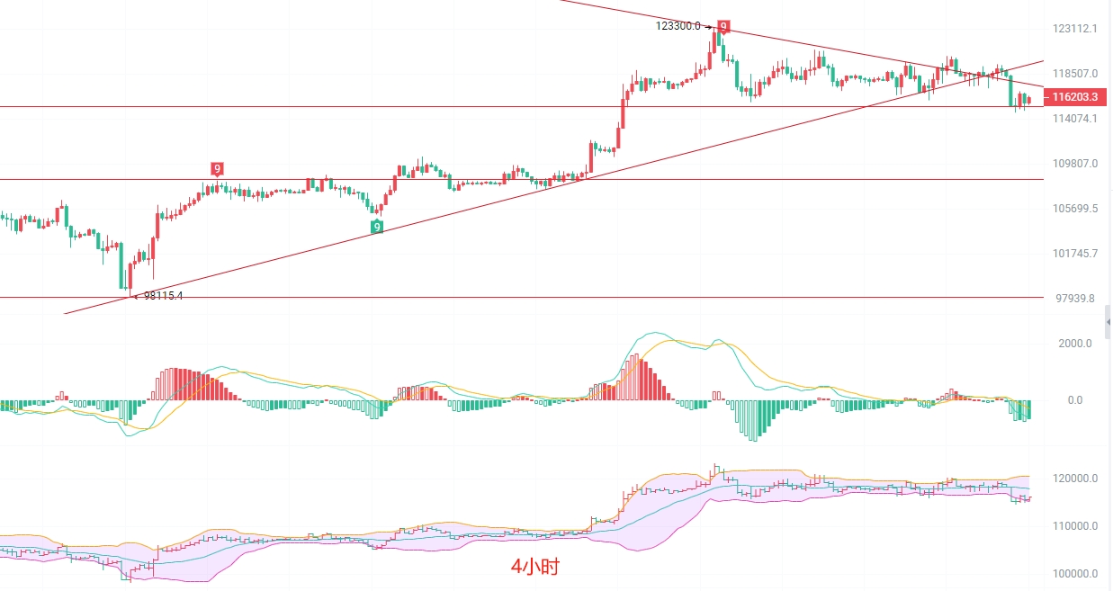The height and width of the screenshot is (591, 1113).
Task: Click the Bollinger 110000.0 axis label
Action: point(1075,526)
